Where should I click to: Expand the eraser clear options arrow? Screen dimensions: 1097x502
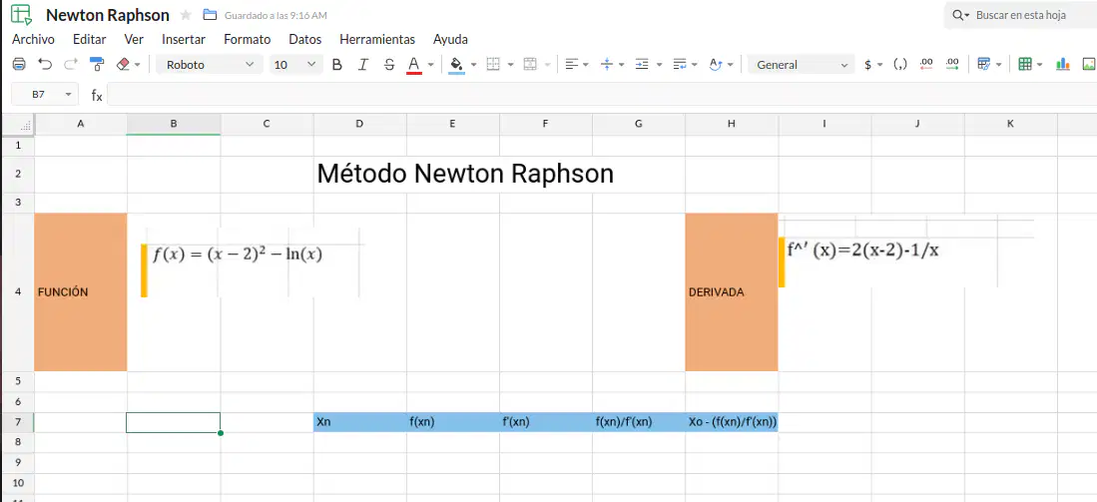(137, 64)
